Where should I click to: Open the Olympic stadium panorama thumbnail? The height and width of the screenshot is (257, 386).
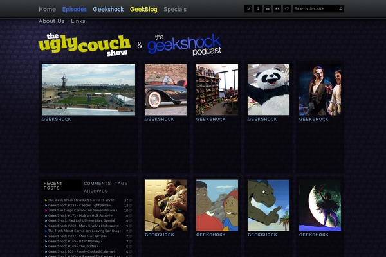pos(88,89)
